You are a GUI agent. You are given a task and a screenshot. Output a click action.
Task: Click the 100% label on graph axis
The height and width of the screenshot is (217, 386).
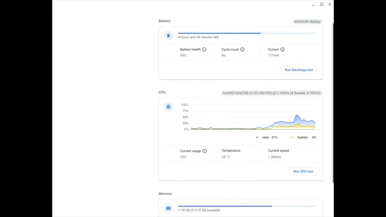click(x=185, y=105)
